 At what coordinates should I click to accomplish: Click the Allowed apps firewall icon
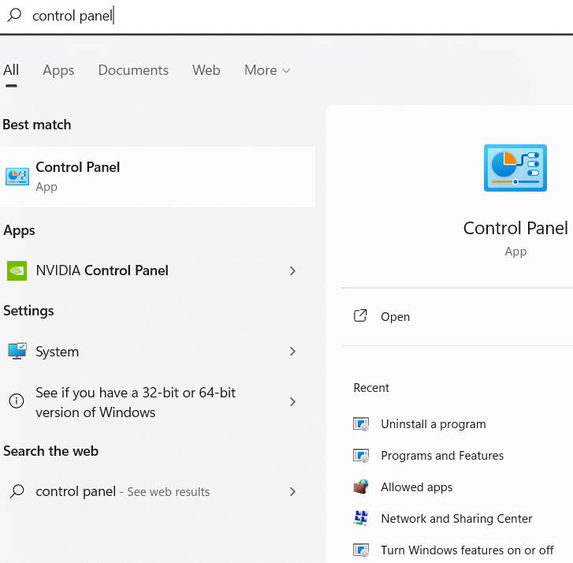click(361, 487)
